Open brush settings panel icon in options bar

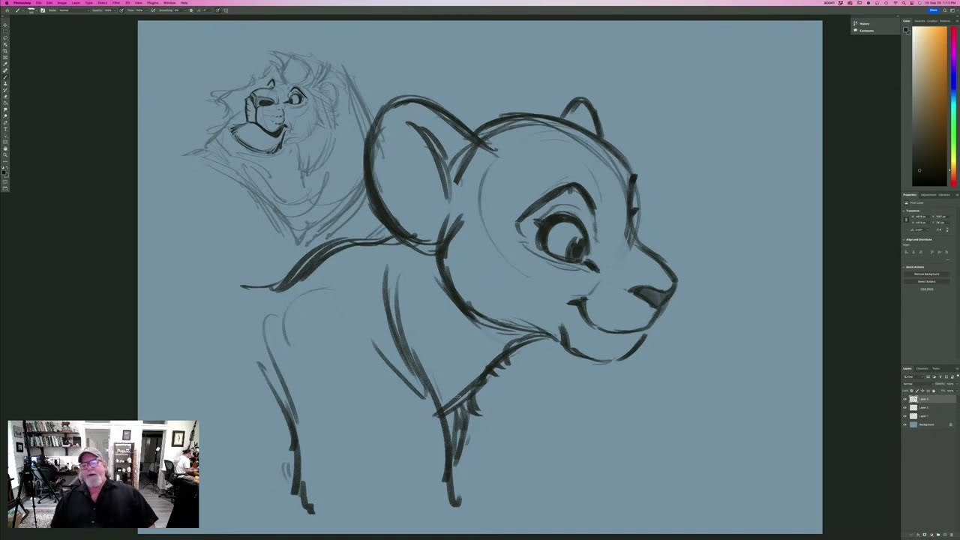pyautogui.click(x=43, y=10)
